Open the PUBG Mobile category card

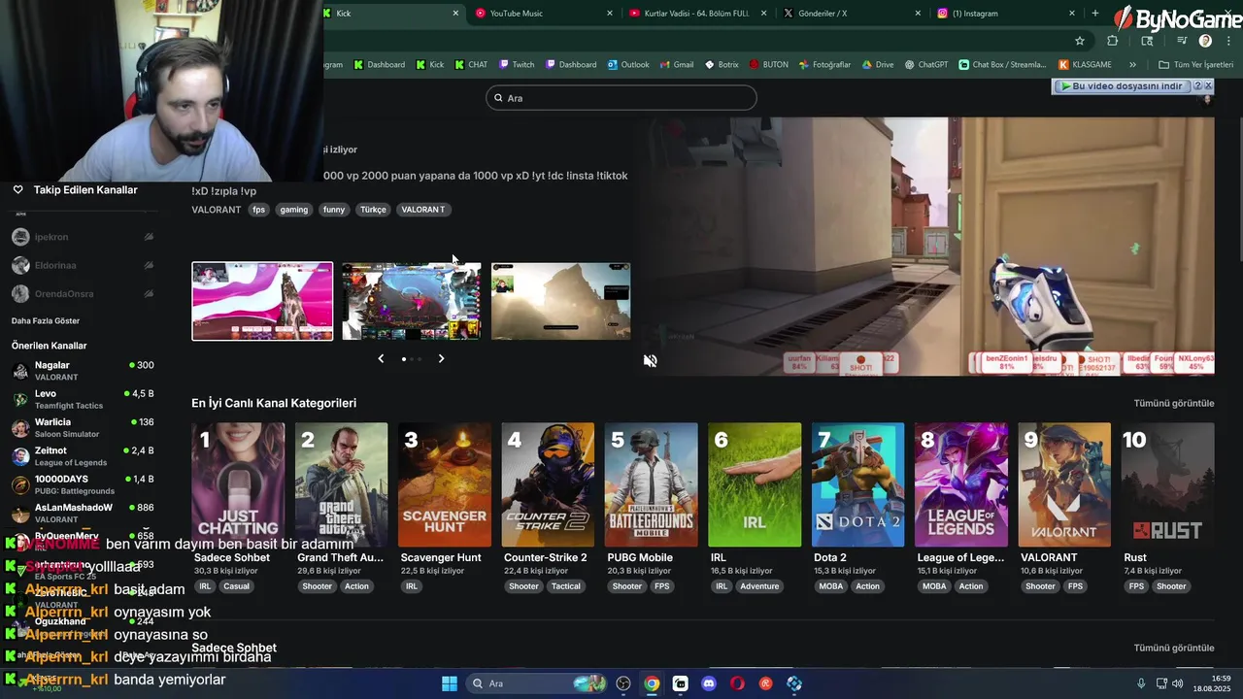click(x=651, y=484)
